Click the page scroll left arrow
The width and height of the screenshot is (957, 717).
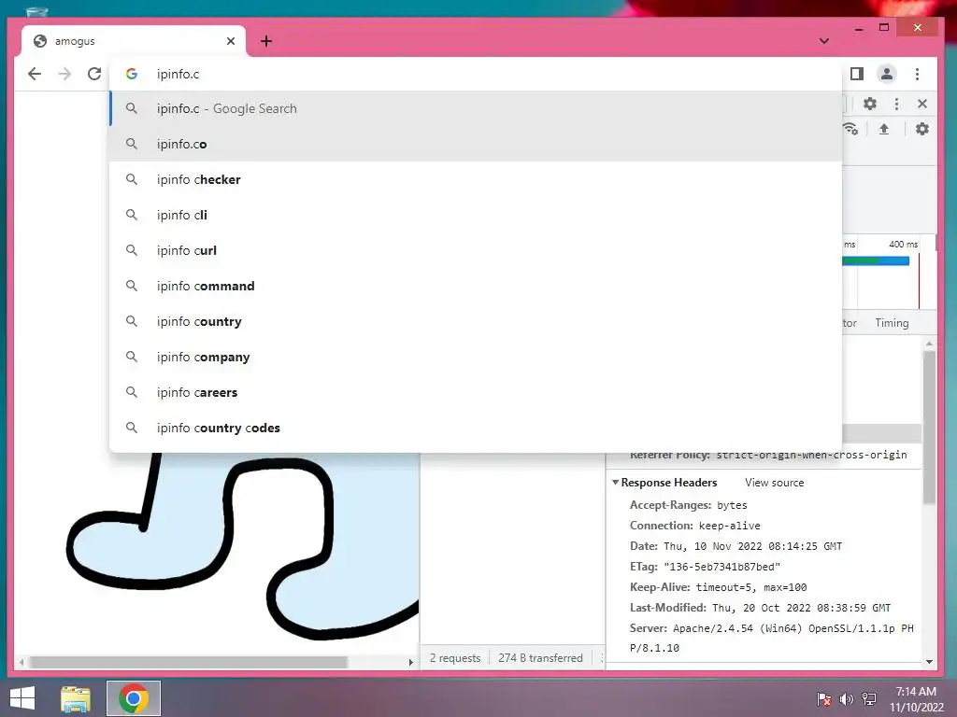(21, 662)
